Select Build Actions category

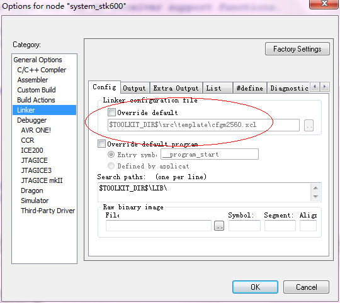[x=36, y=100]
